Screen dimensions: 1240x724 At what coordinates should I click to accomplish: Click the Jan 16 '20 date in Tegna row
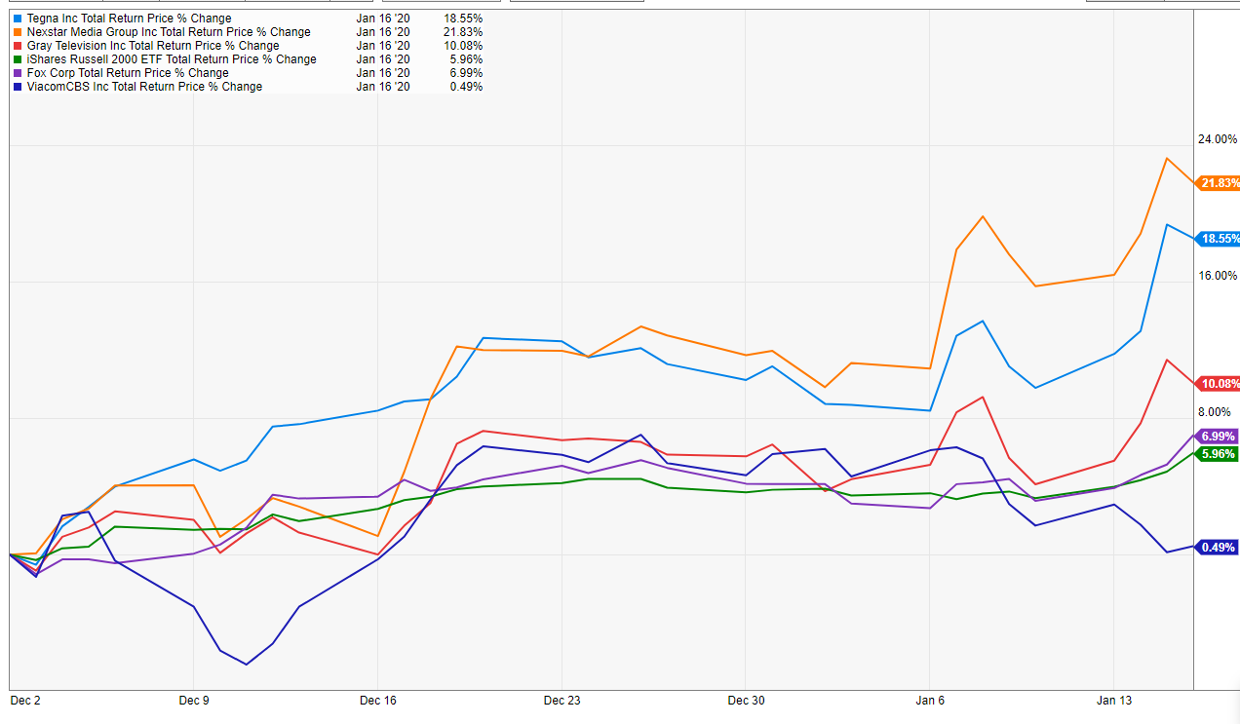(383, 19)
